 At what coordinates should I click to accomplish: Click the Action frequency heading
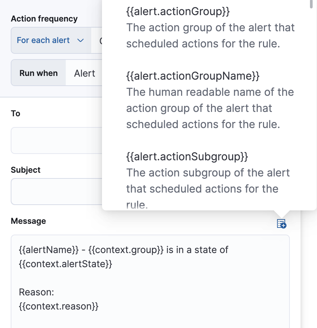[x=44, y=19]
